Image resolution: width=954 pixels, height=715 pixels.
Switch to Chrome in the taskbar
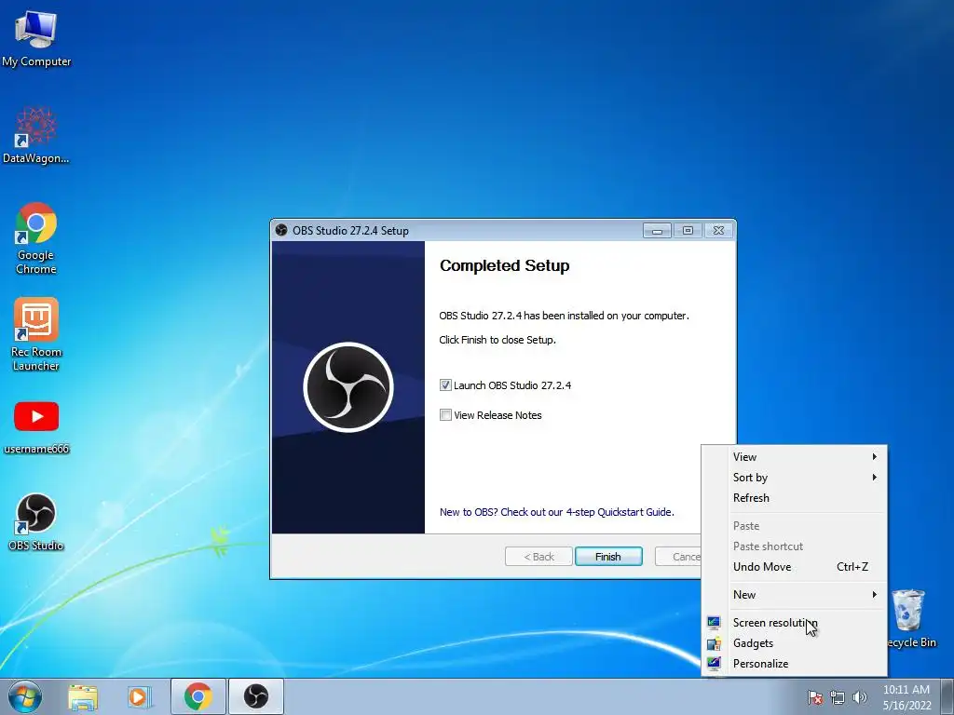(198, 696)
